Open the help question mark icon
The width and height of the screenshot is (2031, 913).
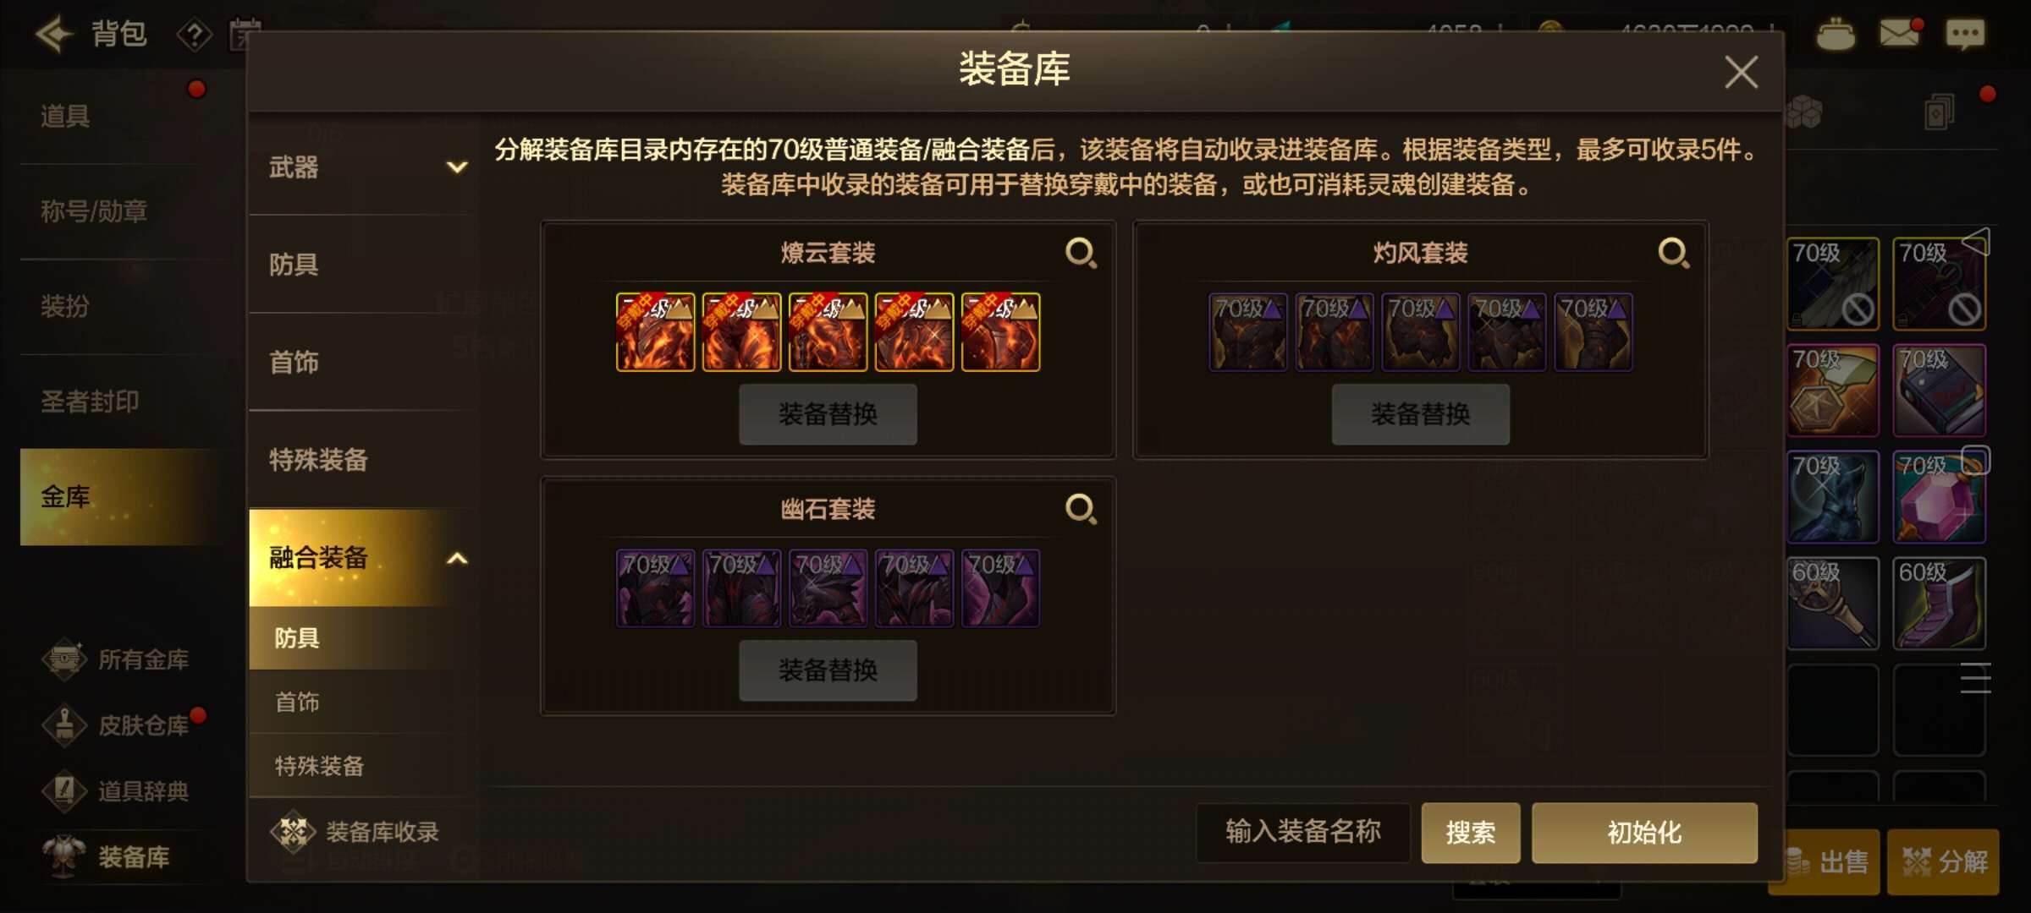[x=195, y=36]
